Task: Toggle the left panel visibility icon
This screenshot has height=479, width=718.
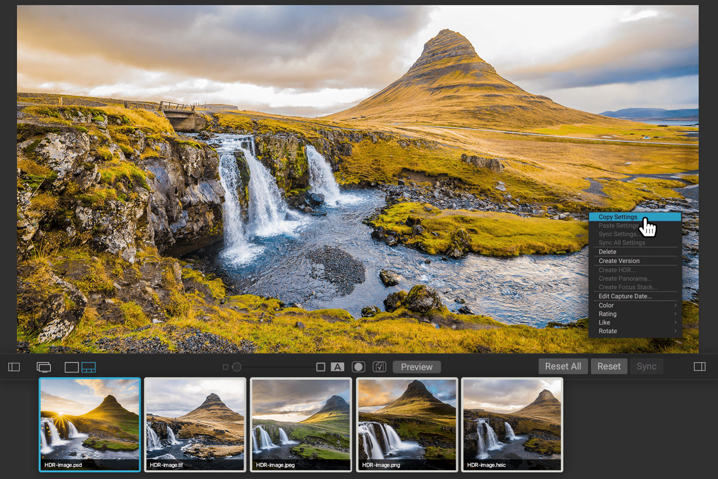Action: [14, 367]
